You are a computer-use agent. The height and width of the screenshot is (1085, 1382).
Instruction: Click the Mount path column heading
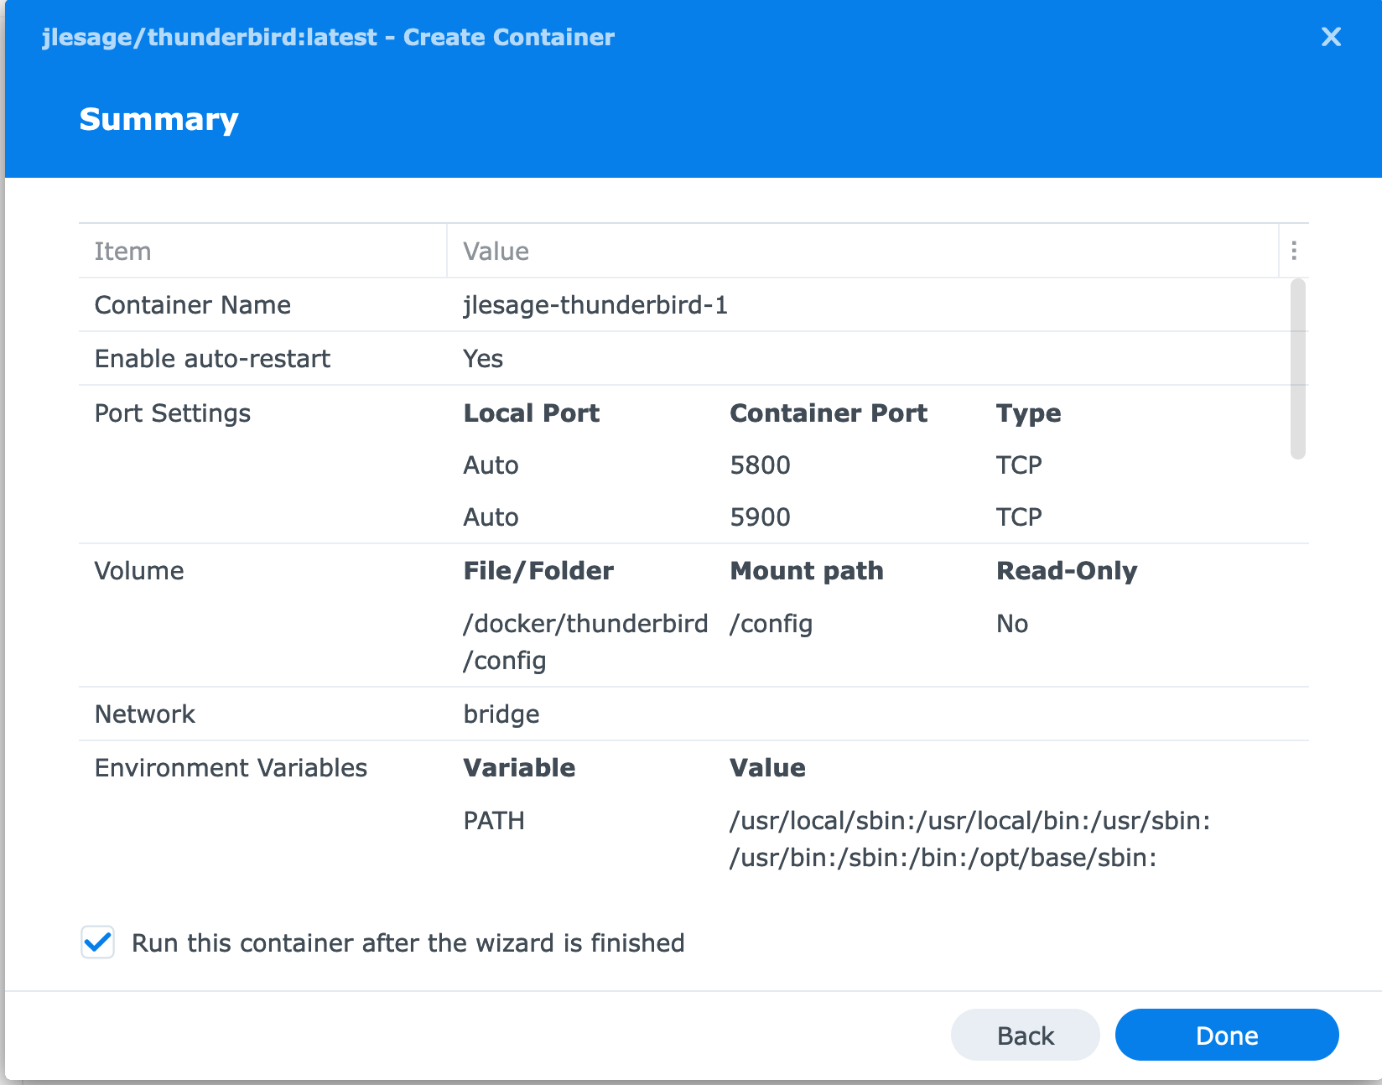[x=807, y=571]
